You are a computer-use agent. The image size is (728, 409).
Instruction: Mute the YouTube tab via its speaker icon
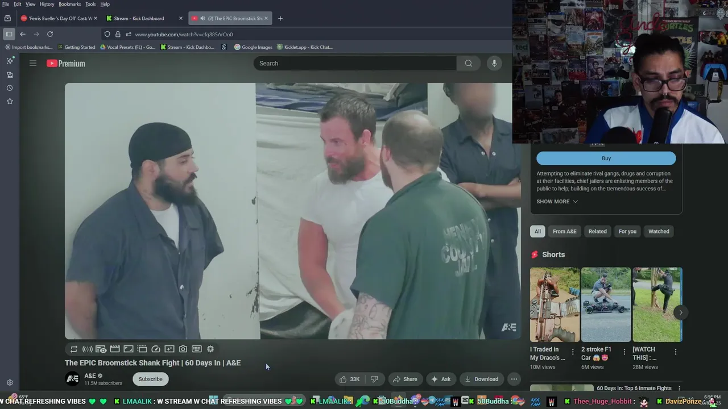(202, 18)
